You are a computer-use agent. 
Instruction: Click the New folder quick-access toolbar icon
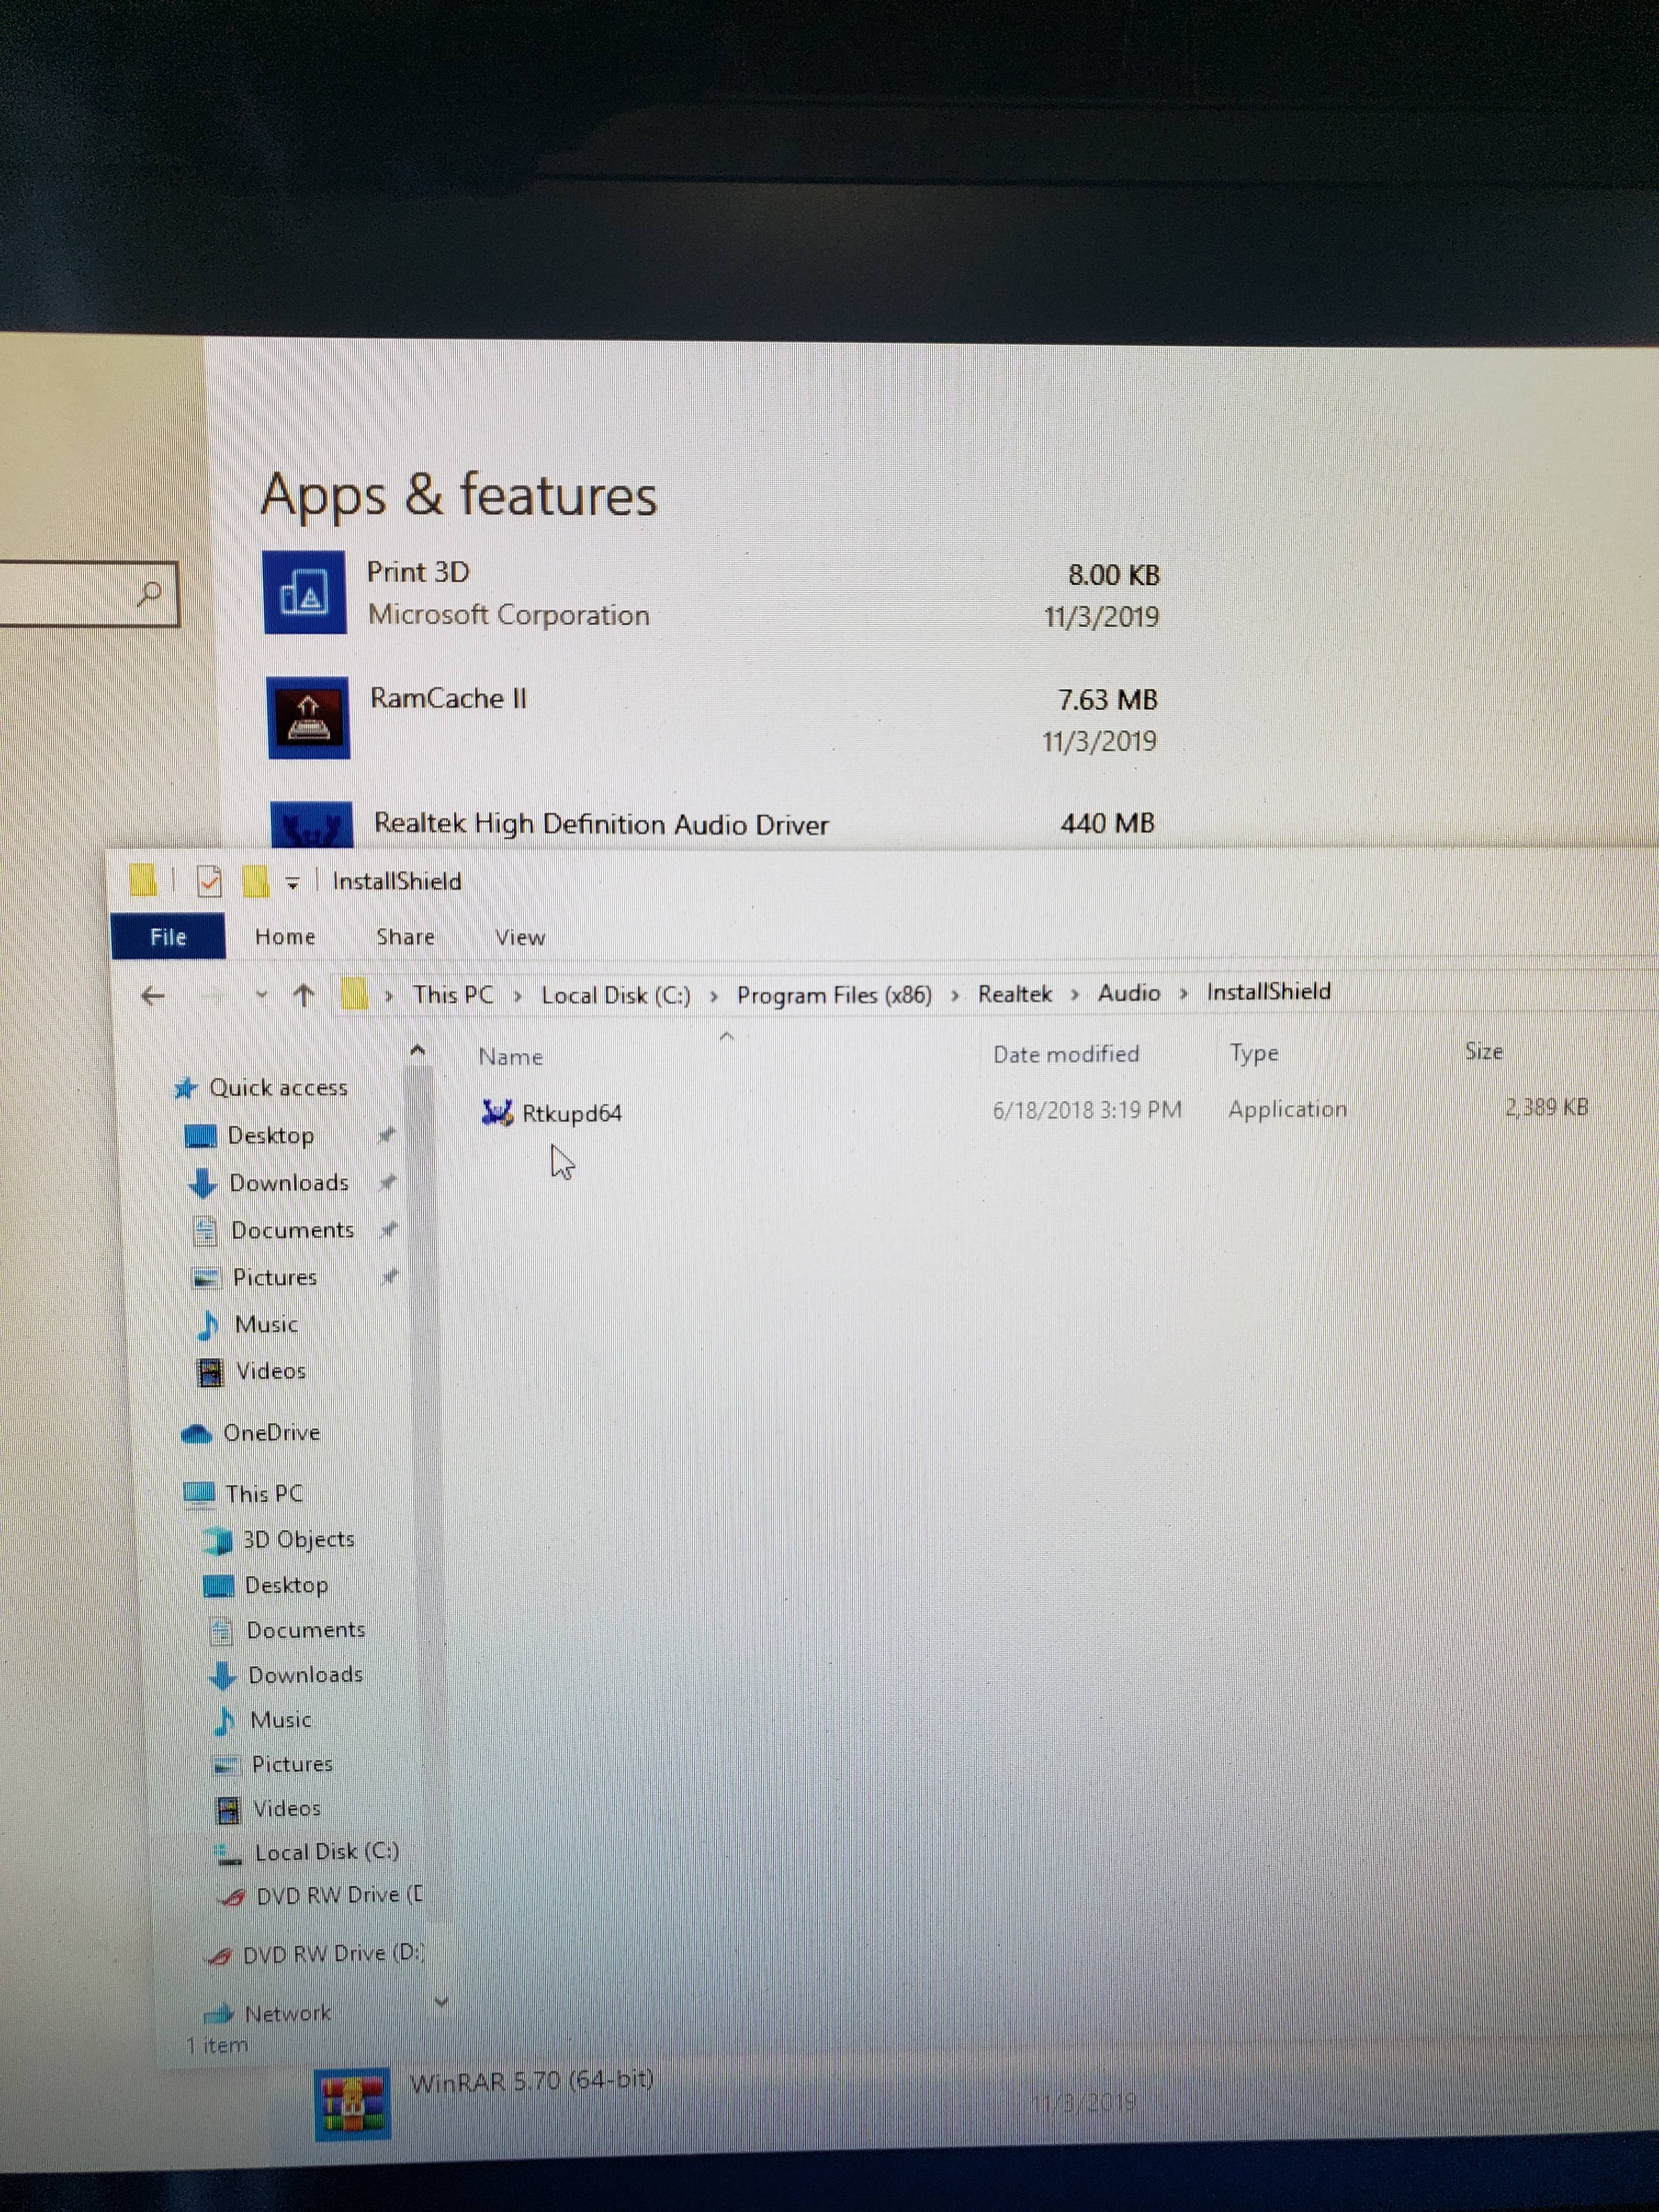pyautogui.click(x=255, y=881)
